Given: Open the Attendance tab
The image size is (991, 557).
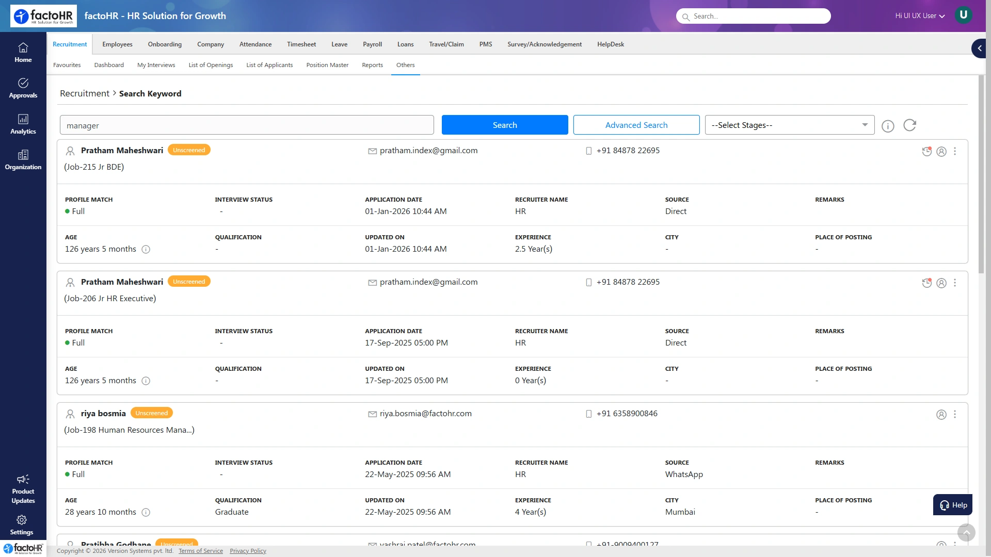Looking at the screenshot, I should tap(255, 44).
